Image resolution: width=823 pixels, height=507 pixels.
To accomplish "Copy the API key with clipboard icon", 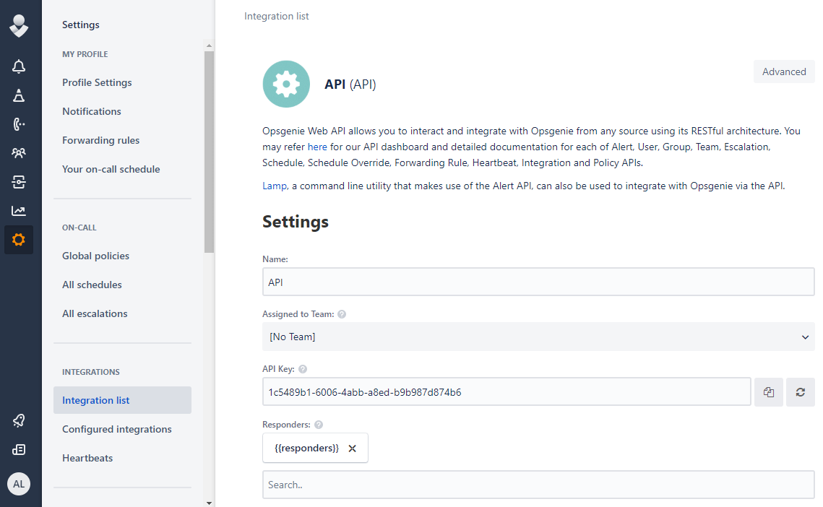I will point(769,392).
